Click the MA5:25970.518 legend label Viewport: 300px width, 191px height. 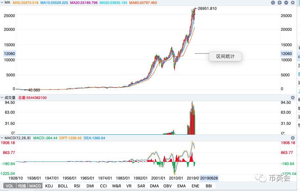(25, 3)
